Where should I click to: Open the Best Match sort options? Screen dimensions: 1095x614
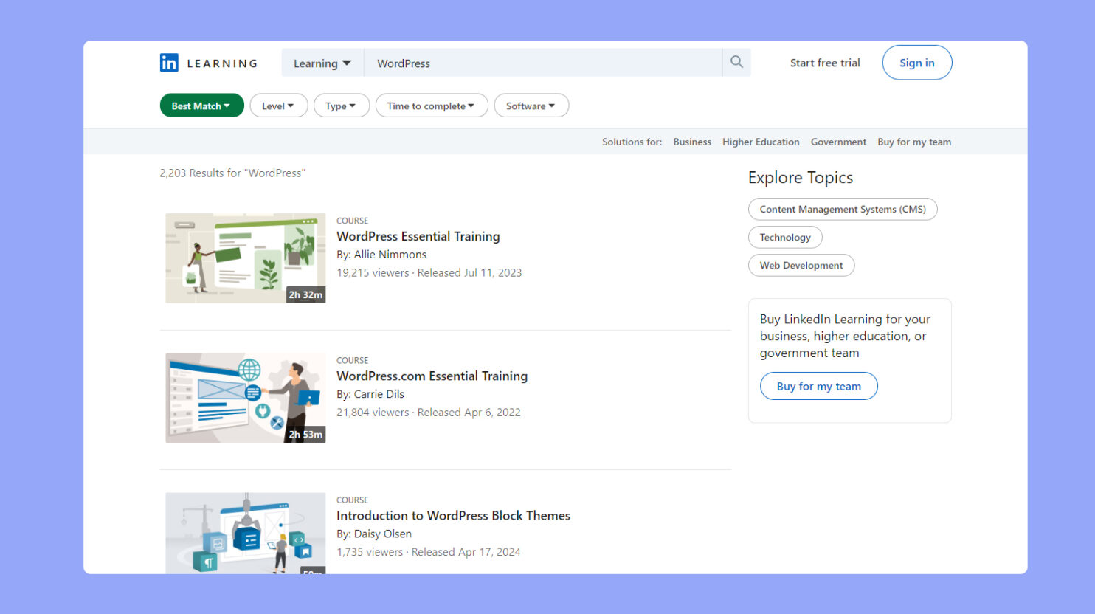[x=201, y=106]
